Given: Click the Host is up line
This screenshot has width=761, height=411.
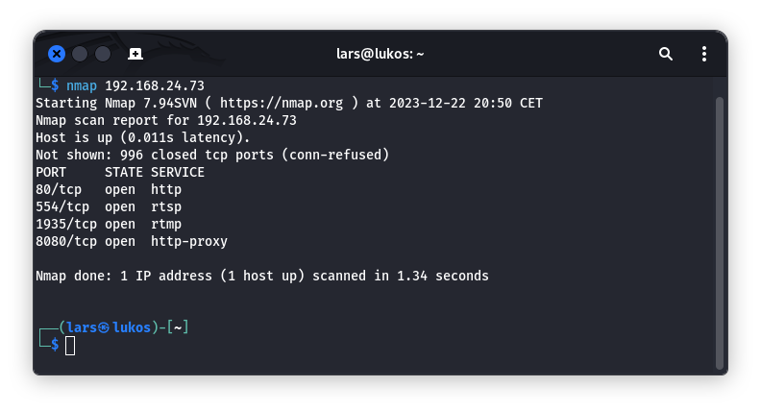Looking at the screenshot, I should click(x=142, y=138).
